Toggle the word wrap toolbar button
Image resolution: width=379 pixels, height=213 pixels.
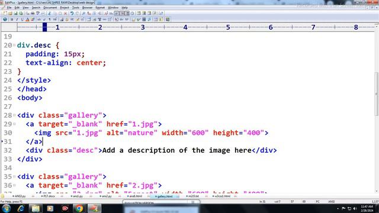(x=117, y=14)
